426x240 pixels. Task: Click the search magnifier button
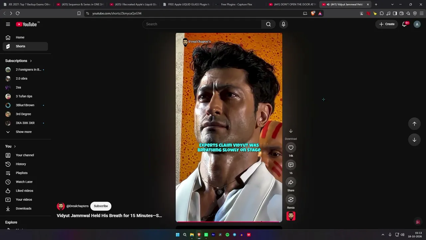coord(268,24)
